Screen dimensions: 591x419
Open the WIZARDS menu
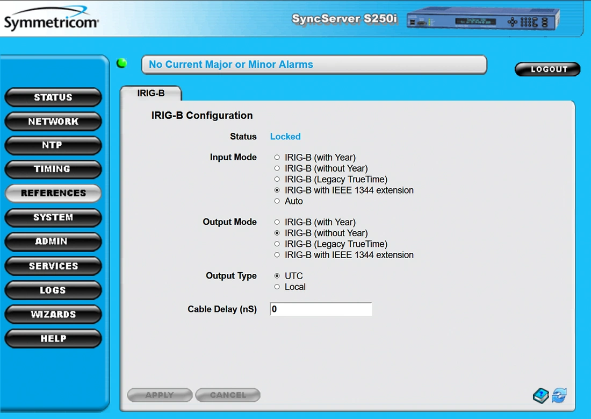tap(53, 315)
